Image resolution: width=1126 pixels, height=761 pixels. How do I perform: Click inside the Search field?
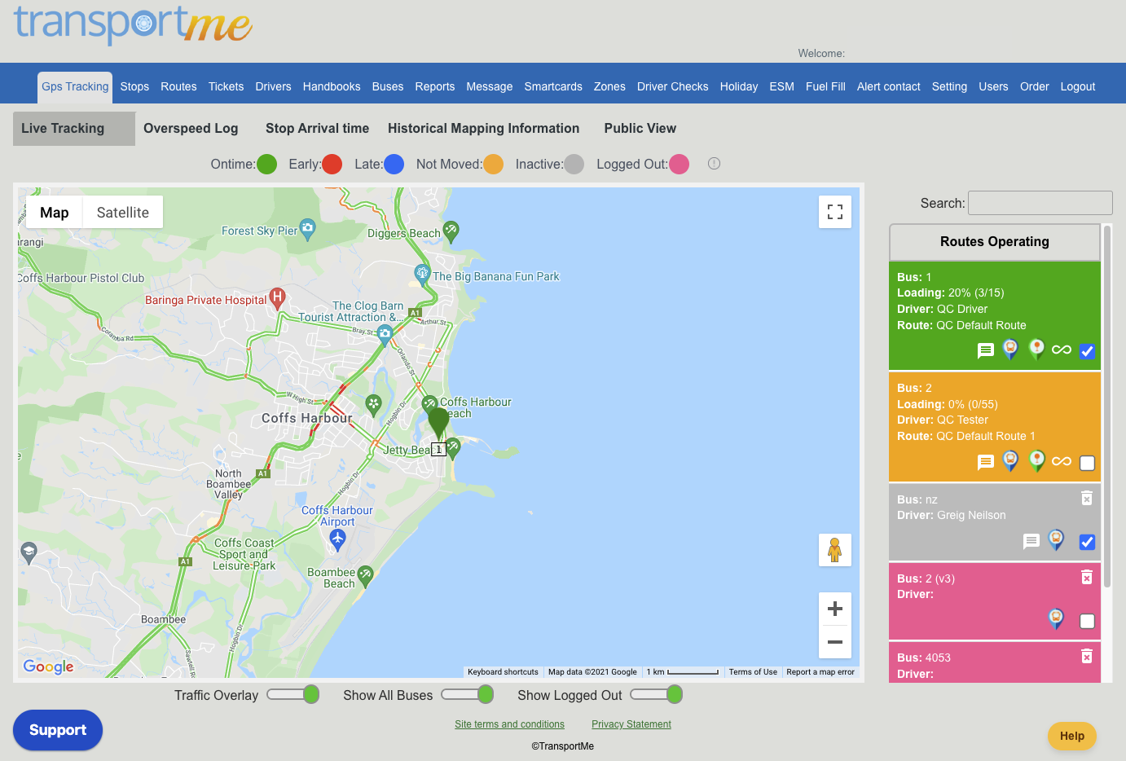click(x=1040, y=202)
